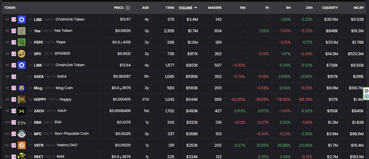Click the VSTR 1H change '13.55%'
Screen dimensions: 369x159
263,145
